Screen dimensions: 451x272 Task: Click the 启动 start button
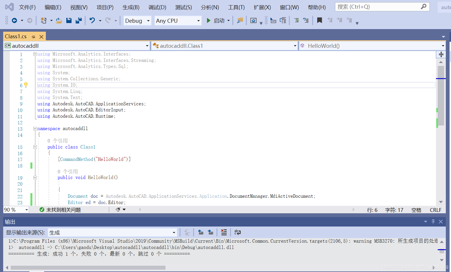click(216, 21)
